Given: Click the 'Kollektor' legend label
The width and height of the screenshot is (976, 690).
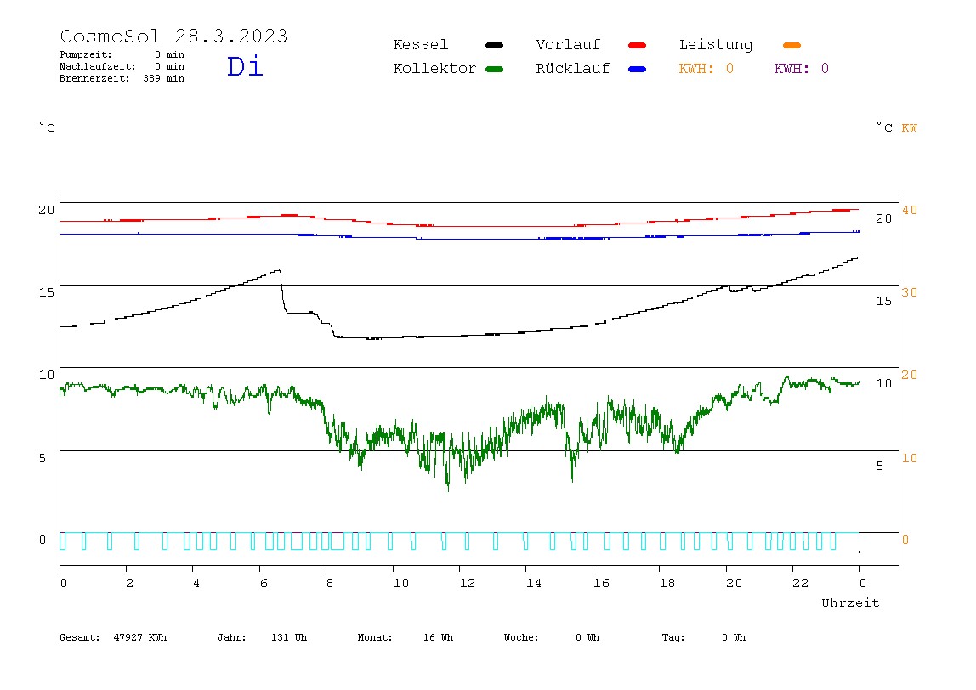Looking at the screenshot, I should coord(434,69).
